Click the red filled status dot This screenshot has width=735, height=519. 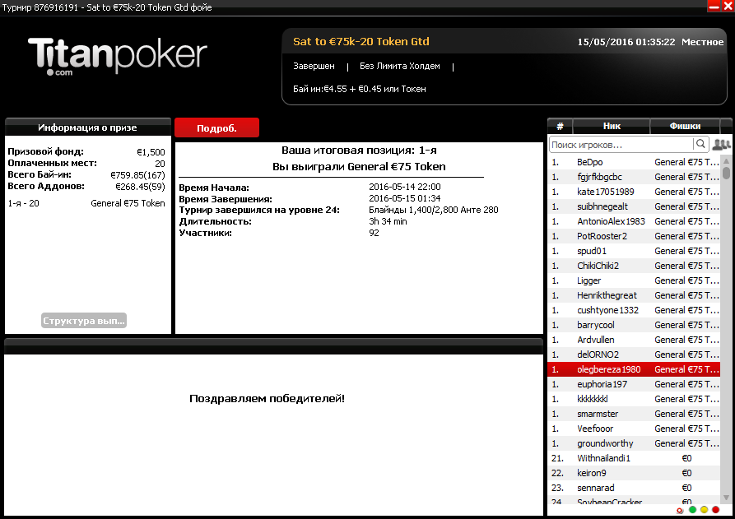coord(715,510)
